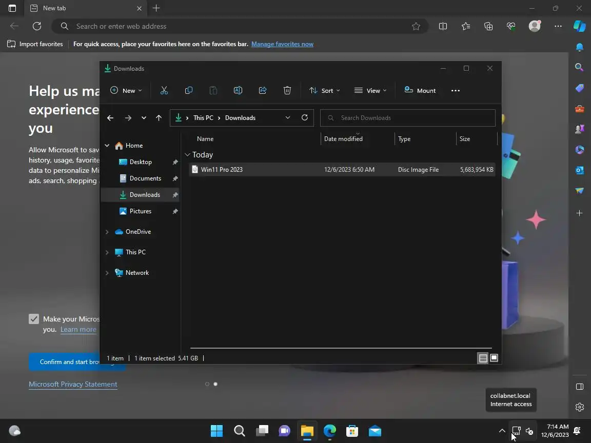
Task: Open the Sort options dropdown
Action: click(x=325, y=90)
